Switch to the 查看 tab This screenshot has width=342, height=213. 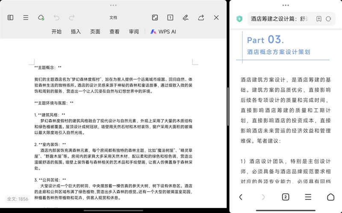pos(114,32)
